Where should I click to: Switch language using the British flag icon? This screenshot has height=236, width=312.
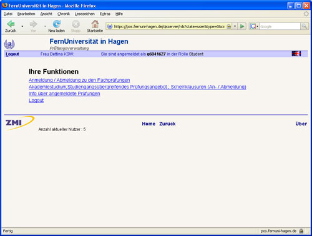(x=296, y=54)
